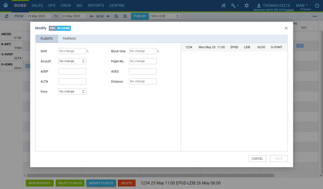The height and width of the screenshot is (189, 323).
Task: Switch time mode to UTC
Action: point(52,28)
